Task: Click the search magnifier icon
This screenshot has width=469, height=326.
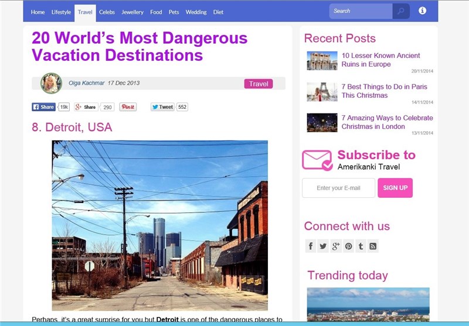Action: click(401, 11)
